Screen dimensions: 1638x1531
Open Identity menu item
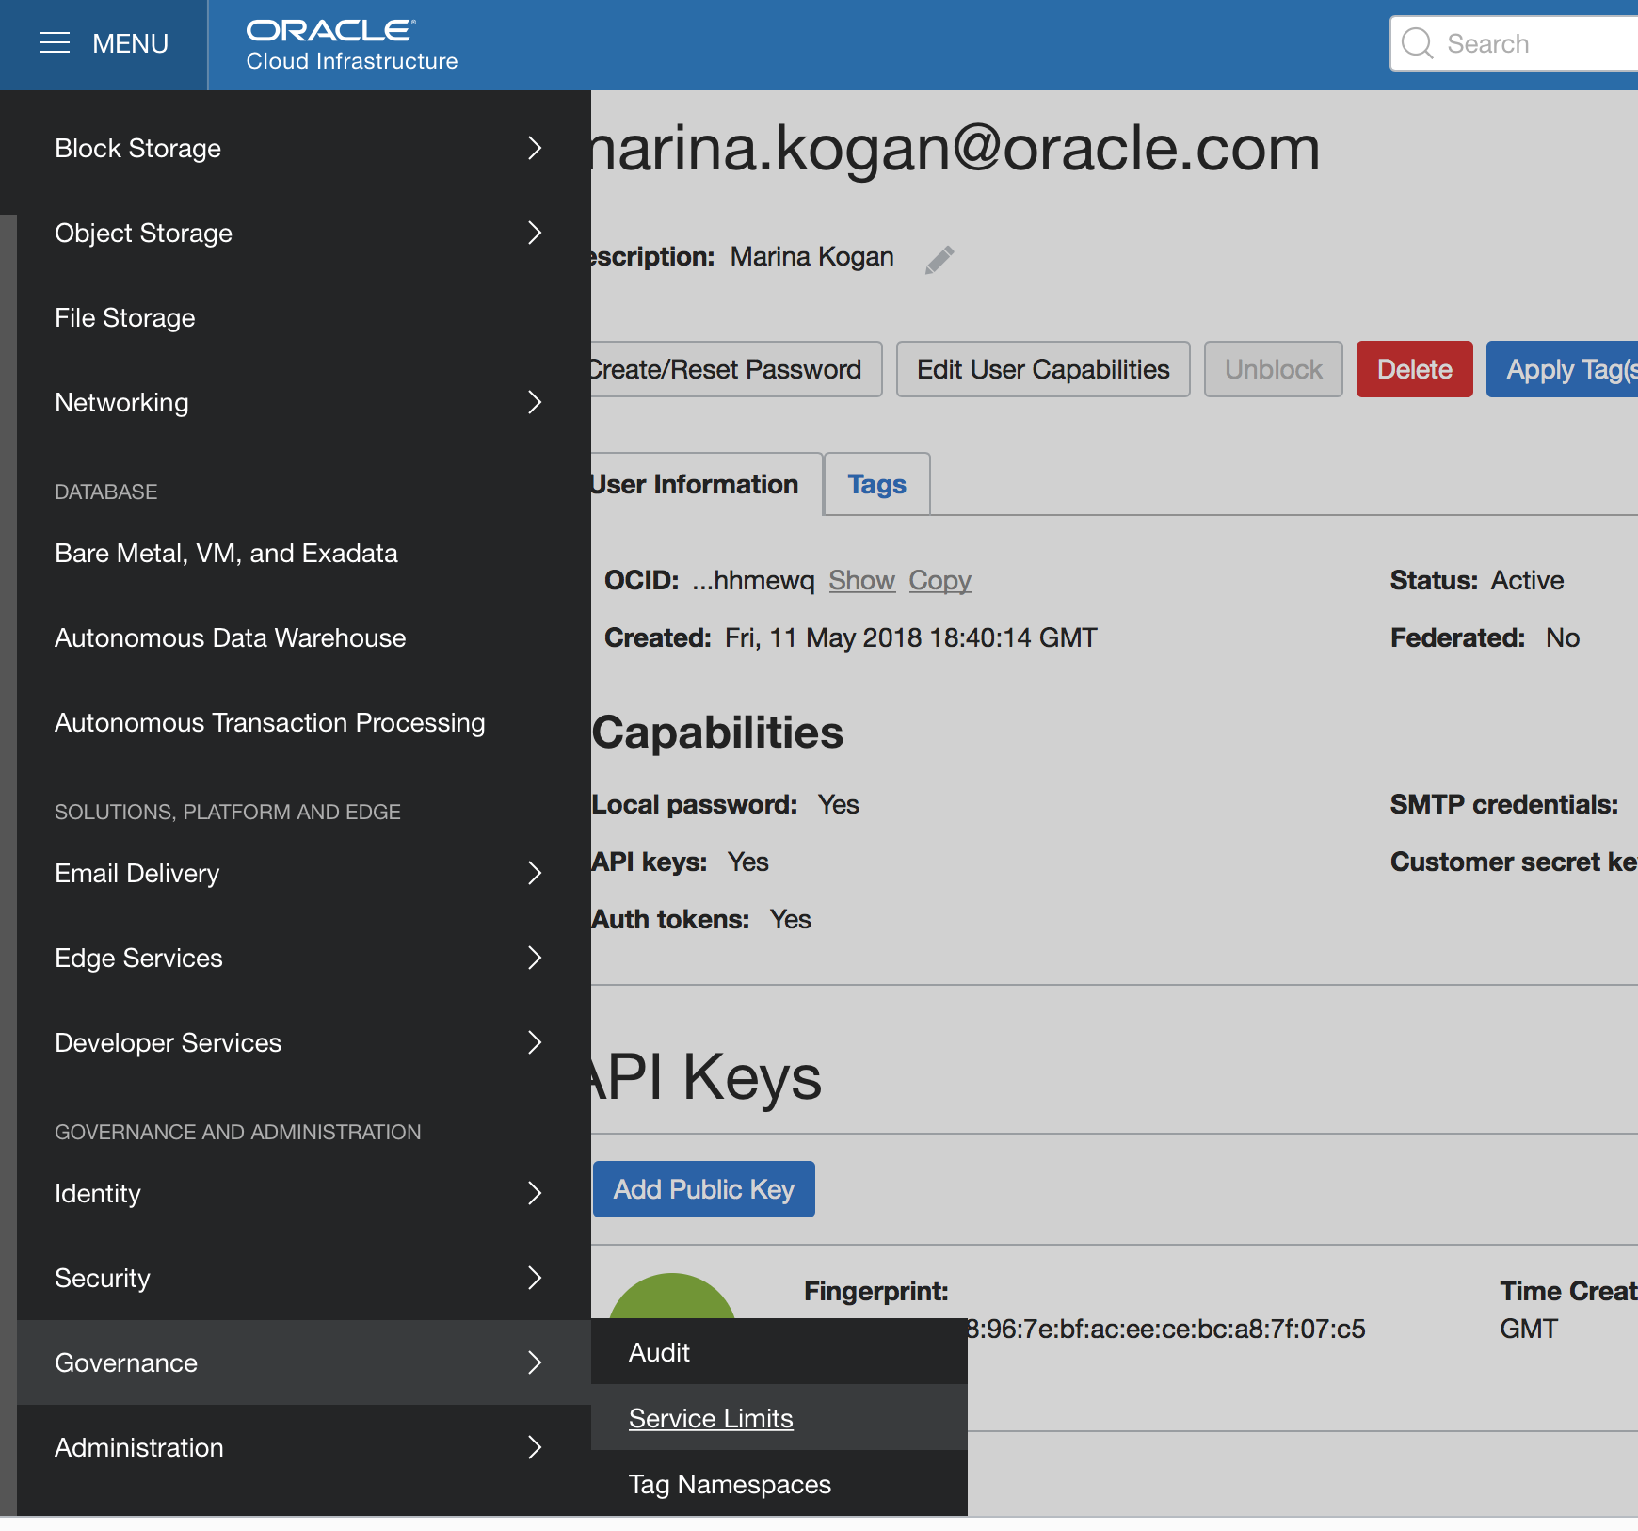coord(304,1193)
